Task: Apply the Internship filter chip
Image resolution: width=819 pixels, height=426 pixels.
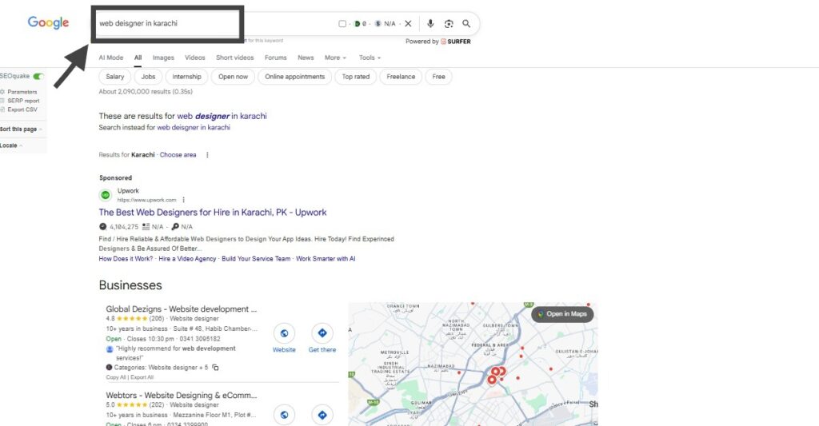Action: [186, 77]
